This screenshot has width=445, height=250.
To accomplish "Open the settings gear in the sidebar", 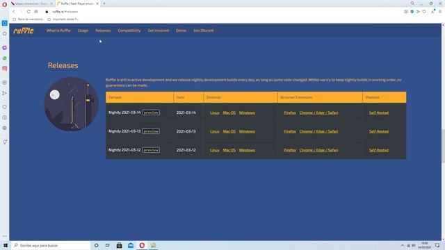I will 5,128.
